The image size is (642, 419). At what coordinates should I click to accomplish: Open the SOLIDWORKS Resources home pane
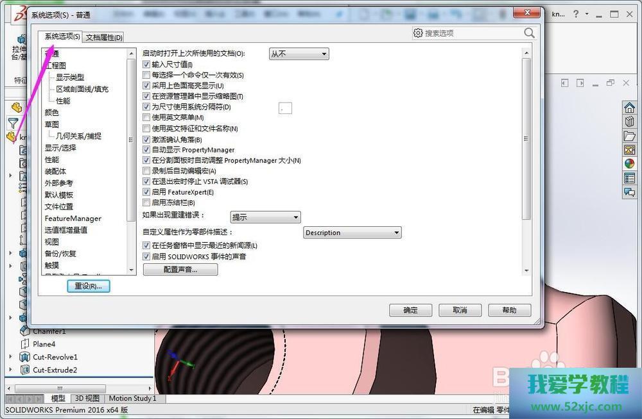(x=629, y=108)
